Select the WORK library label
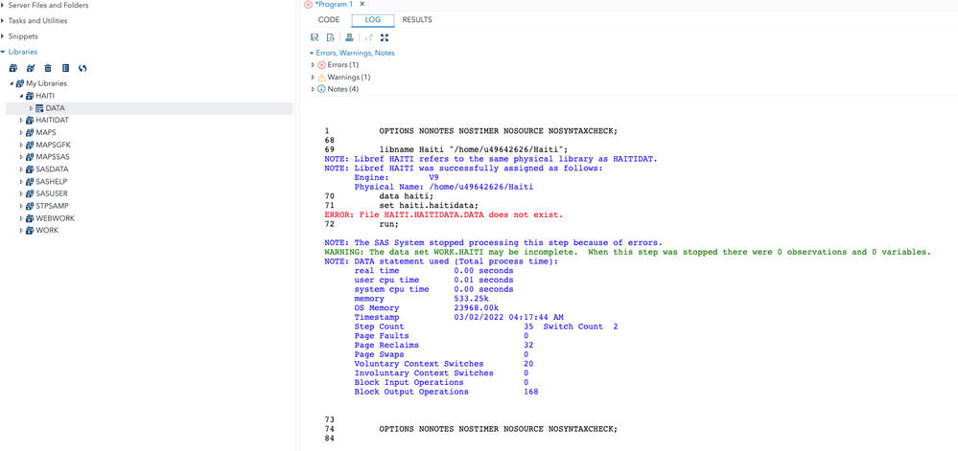The height and width of the screenshot is (451, 958). tap(47, 230)
